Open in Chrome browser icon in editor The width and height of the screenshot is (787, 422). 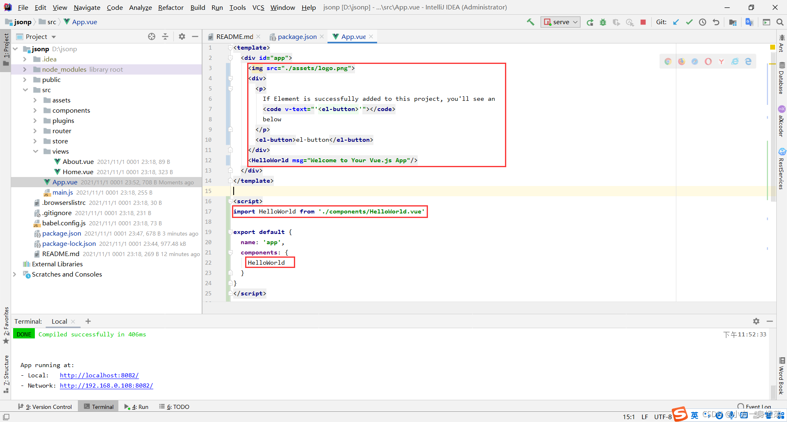668,61
